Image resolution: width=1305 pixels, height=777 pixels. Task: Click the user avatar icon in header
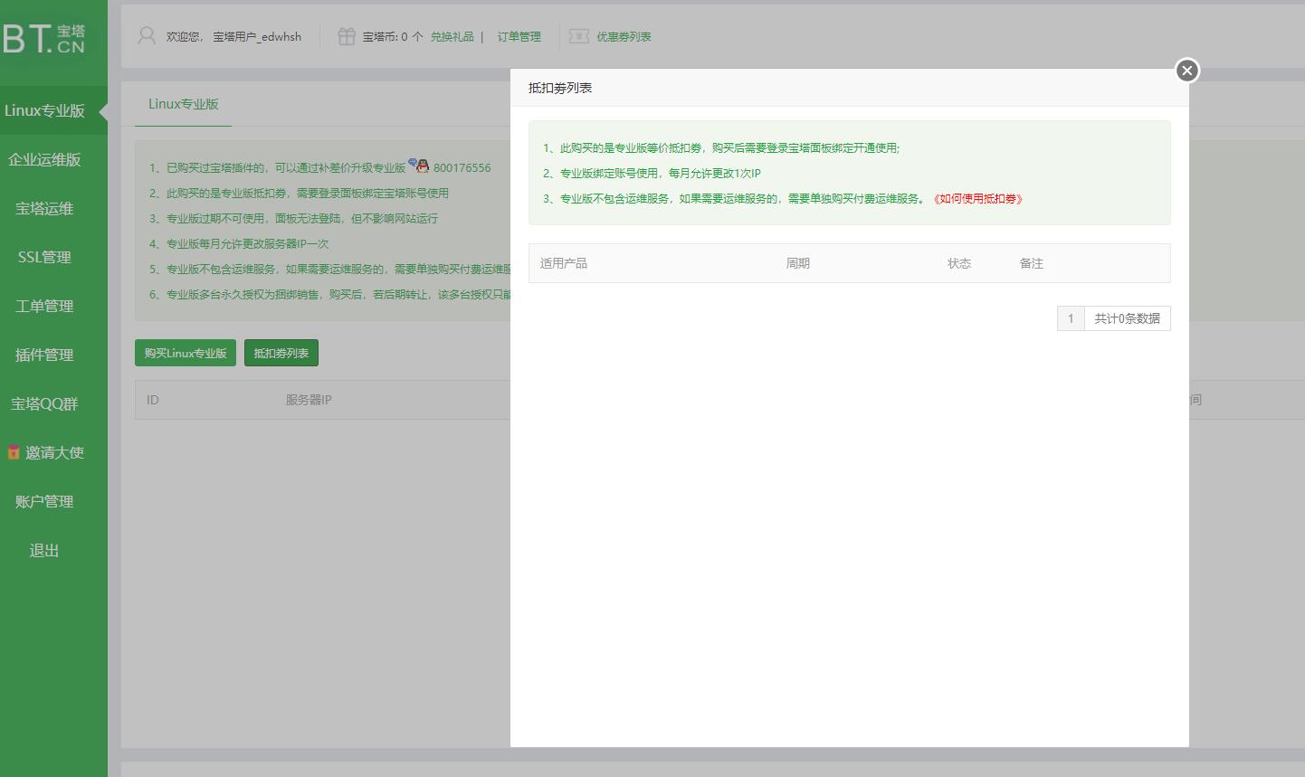[147, 36]
